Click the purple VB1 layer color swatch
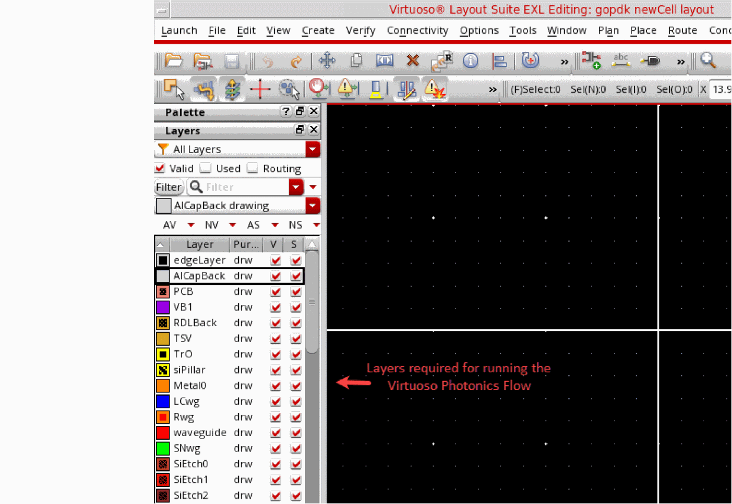The width and height of the screenshot is (732, 504). coord(163,307)
